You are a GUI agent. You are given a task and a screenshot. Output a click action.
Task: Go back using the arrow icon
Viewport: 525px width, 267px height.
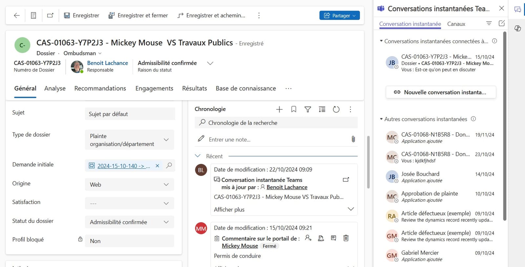coord(17,15)
